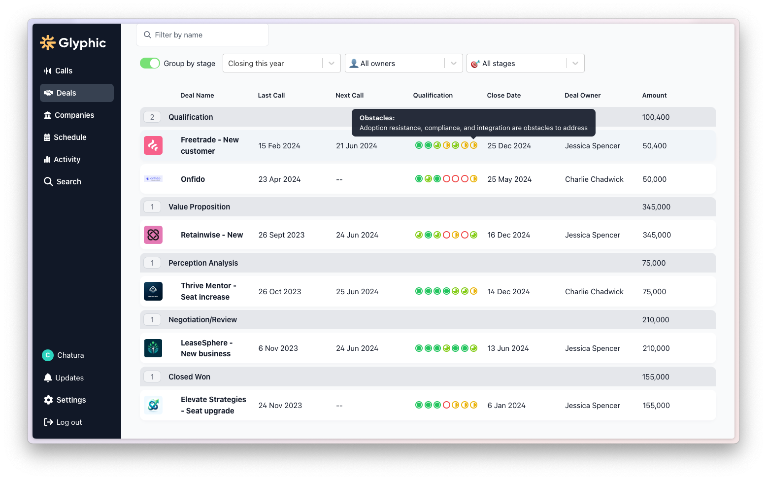Click the All stages target icon
Viewport: 767px width, 480px height.
tap(475, 64)
